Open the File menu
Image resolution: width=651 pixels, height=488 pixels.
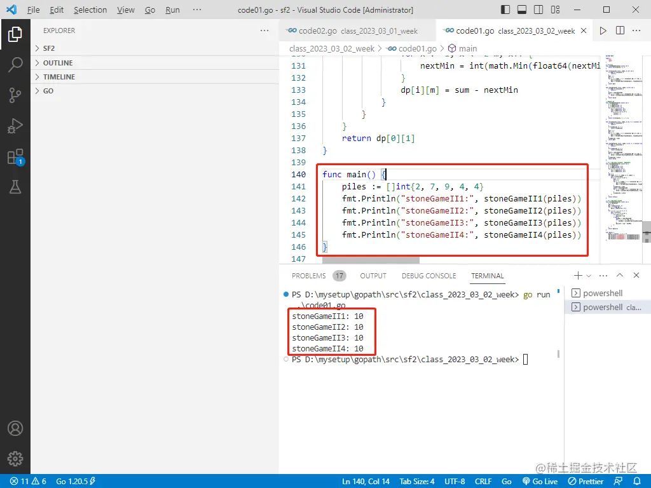(33, 10)
